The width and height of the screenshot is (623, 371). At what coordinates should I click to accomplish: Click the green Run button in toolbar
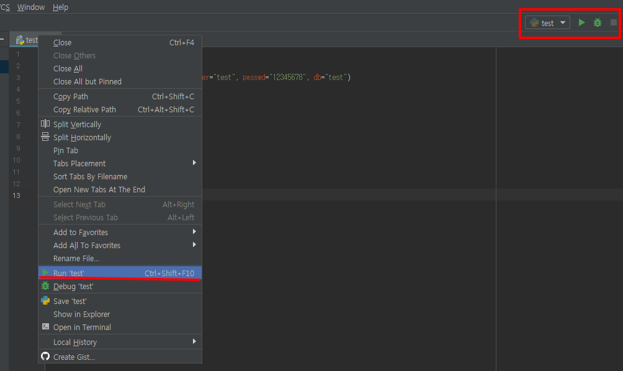pyautogui.click(x=581, y=22)
